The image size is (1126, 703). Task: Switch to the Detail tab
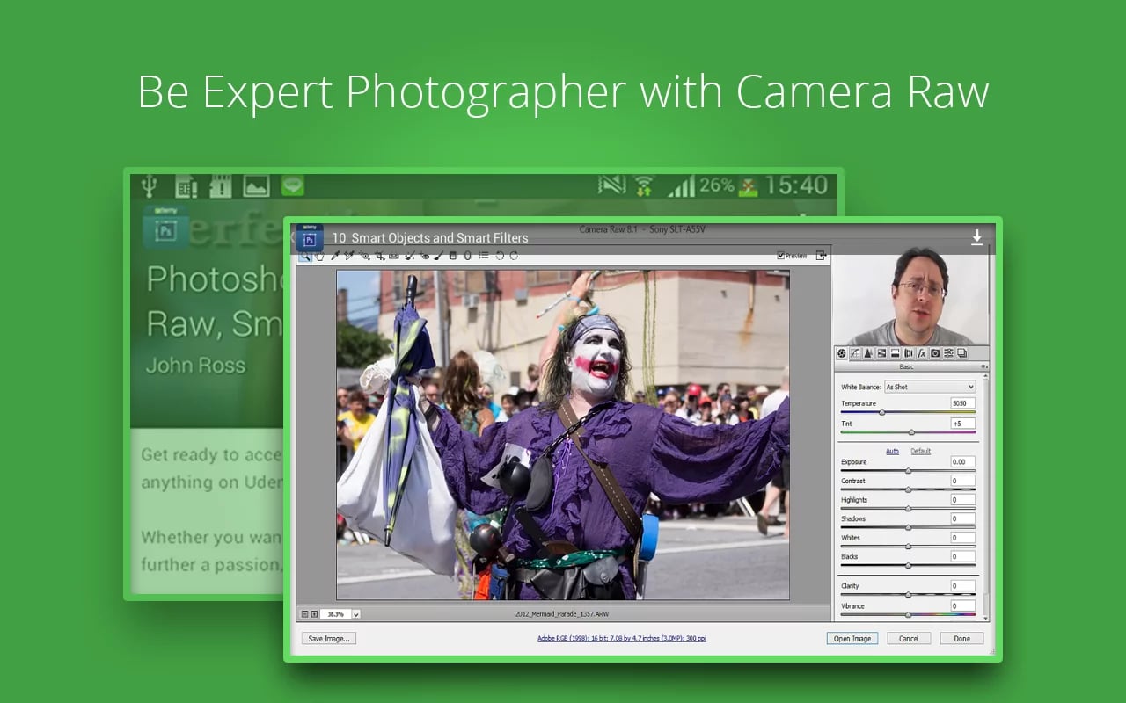point(868,353)
